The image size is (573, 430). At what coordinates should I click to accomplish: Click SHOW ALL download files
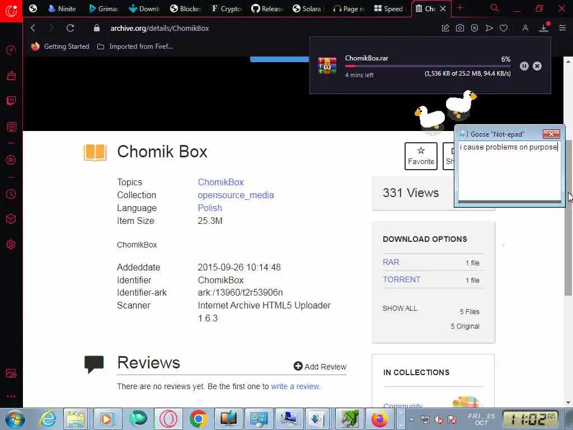[400, 309]
